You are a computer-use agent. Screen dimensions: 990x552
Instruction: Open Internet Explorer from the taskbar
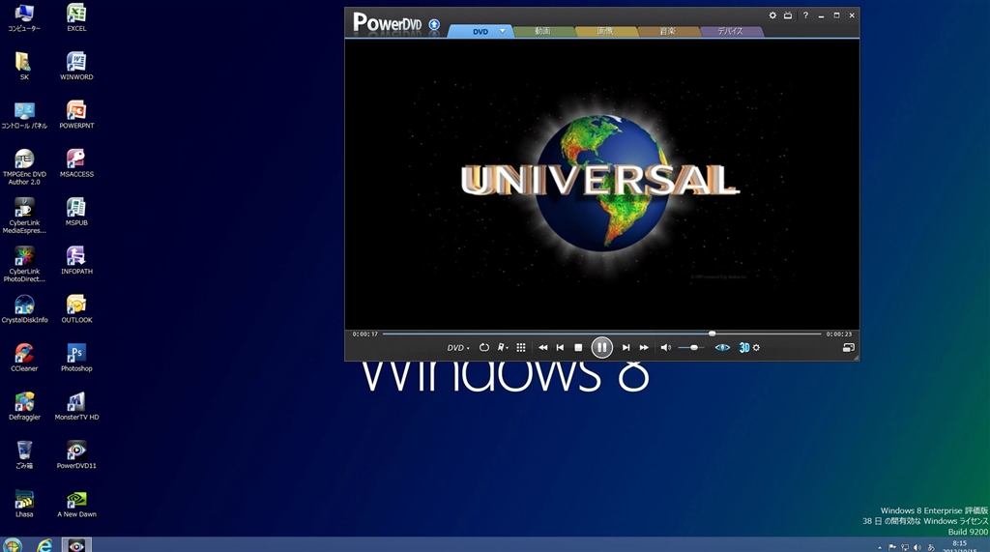coord(44,545)
